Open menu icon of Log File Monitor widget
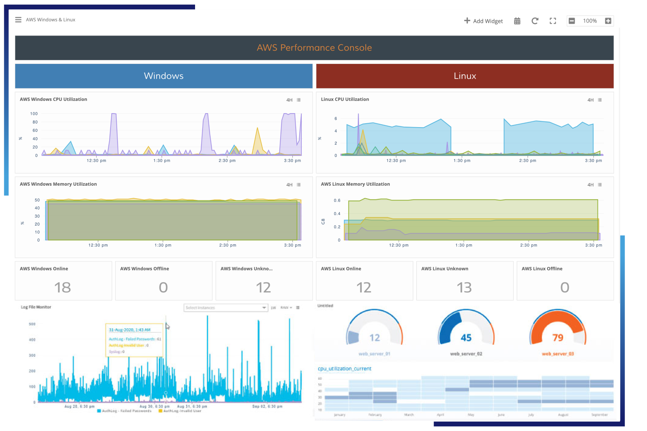This screenshot has width=647, height=431. (298, 308)
